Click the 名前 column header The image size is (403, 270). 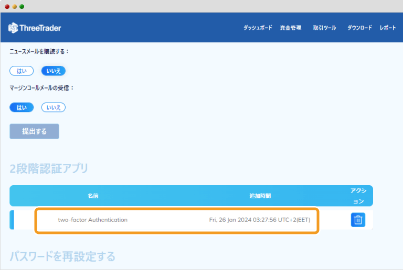coord(93,196)
